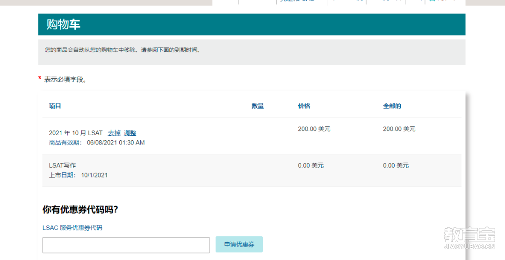This screenshot has height=260, width=505.
Task: Click the 表示必填字段 note
Action: pos(65,79)
